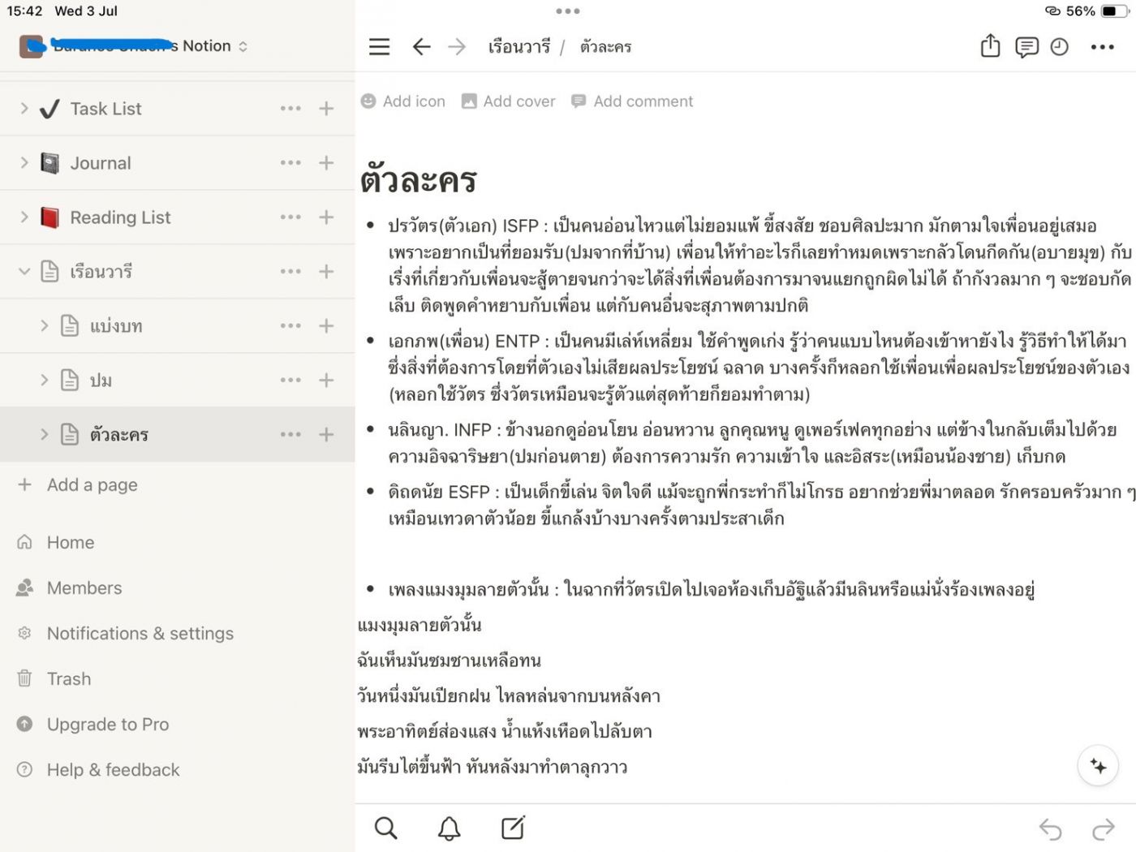Open the three-dot page options menu
Image resolution: width=1136 pixels, height=852 pixels.
coord(1102,47)
